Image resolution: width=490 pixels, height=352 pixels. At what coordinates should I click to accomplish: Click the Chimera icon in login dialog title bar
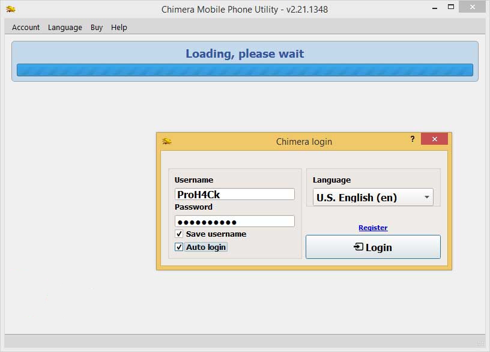point(166,141)
